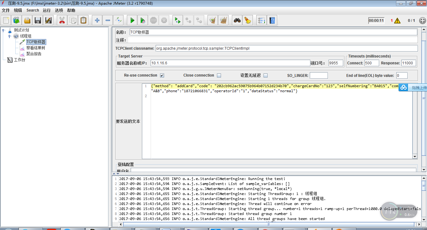Enable the Close connection checkbox
The width and height of the screenshot is (427, 230).
point(219,75)
